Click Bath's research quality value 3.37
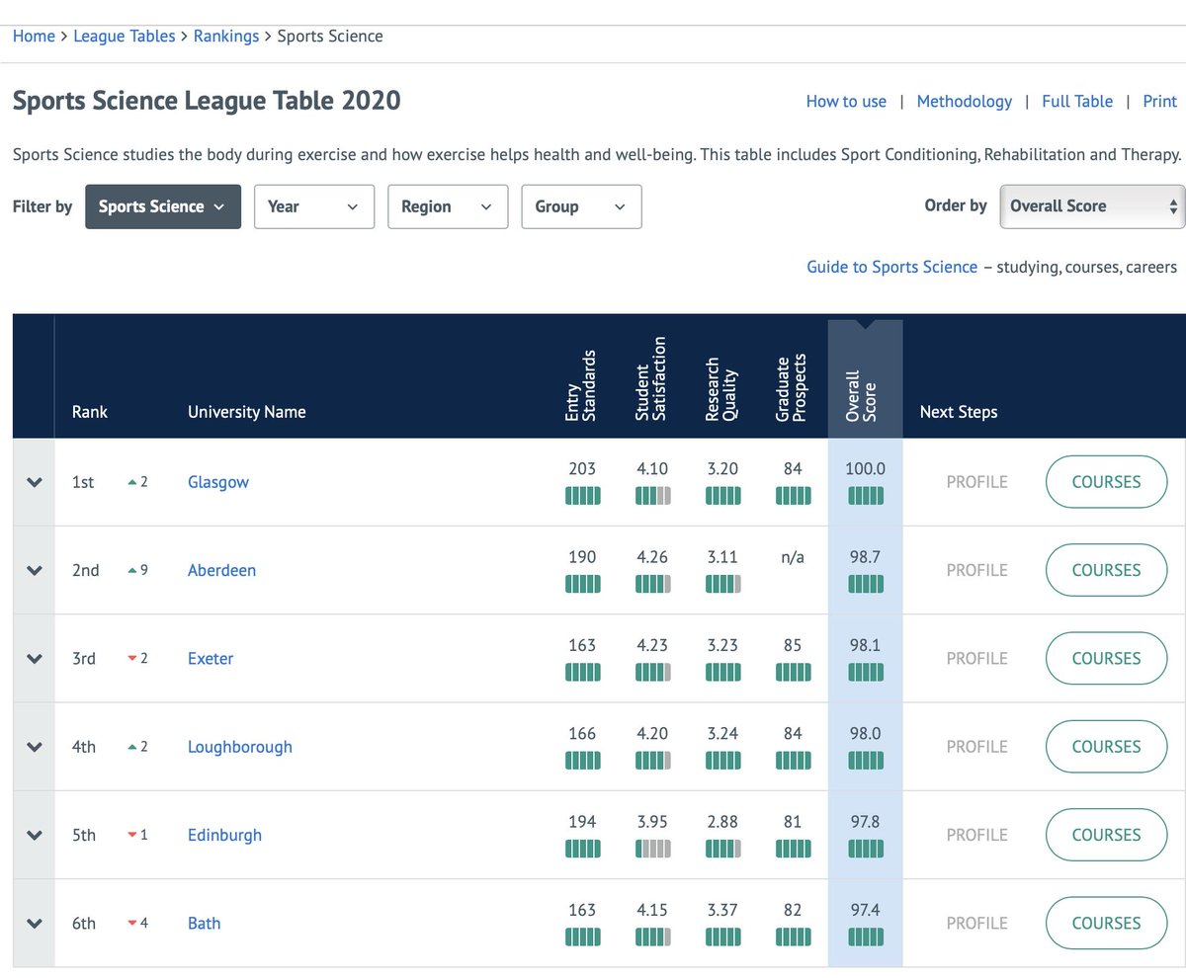Image resolution: width=1186 pixels, height=978 pixels. pyautogui.click(x=722, y=910)
